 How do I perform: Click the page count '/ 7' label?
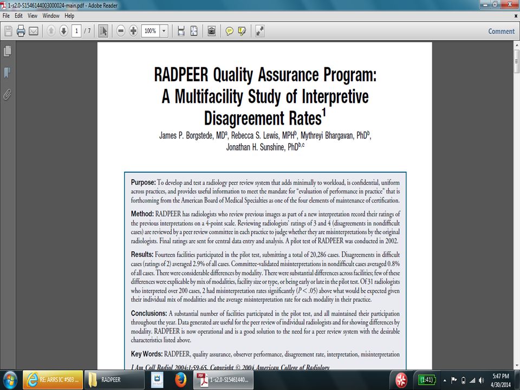tap(87, 31)
